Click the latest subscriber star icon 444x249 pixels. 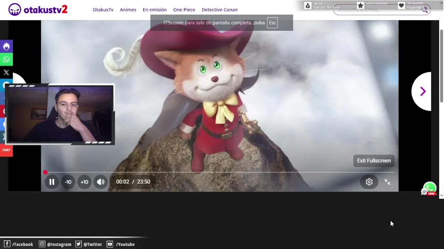tap(360, 6)
